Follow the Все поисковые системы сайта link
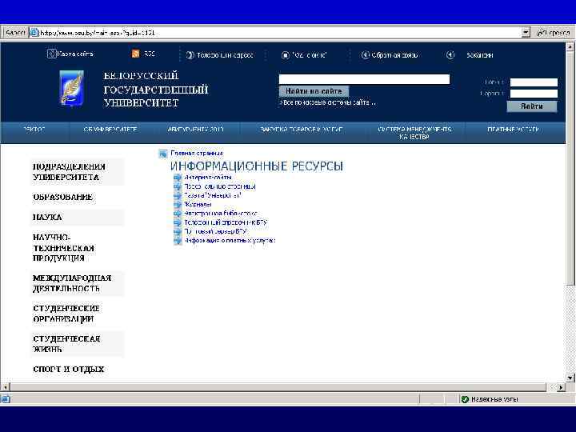This screenshot has width=576, height=432. [328, 103]
